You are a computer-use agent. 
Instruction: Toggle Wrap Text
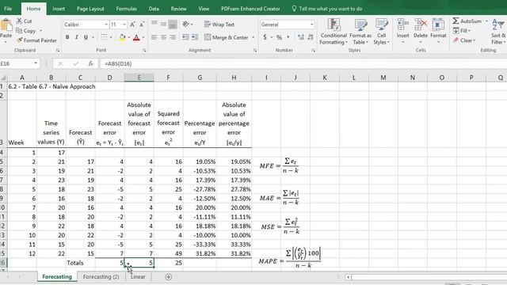(x=219, y=25)
